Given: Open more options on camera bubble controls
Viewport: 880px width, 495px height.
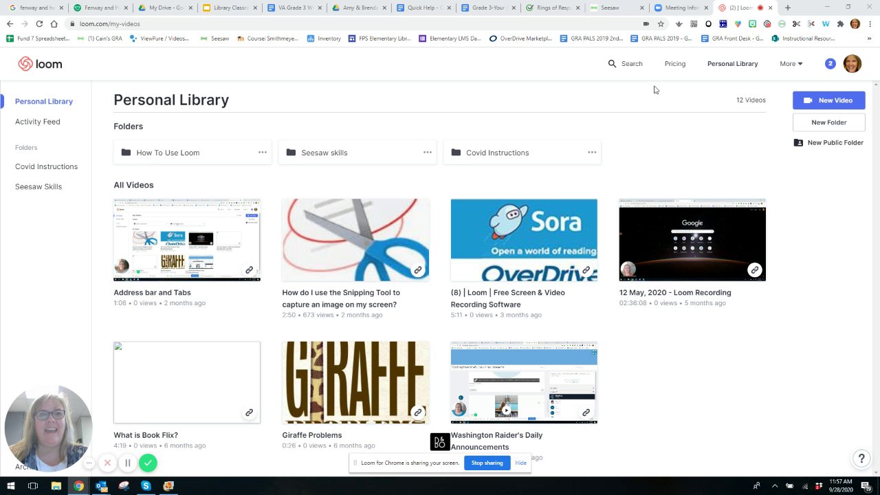Looking at the screenshot, I should pos(89,463).
